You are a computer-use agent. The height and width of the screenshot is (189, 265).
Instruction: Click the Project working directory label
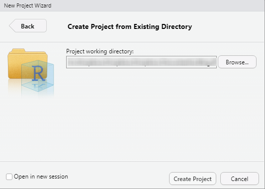pyautogui.click(x=100, y=51)
